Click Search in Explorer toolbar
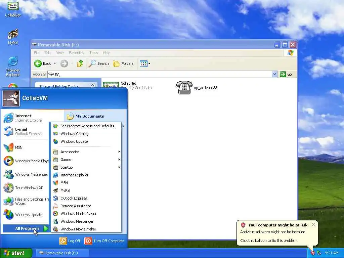The height and width of the screenshot is (258, 344). pyautogui.click(x=99, y=63)
